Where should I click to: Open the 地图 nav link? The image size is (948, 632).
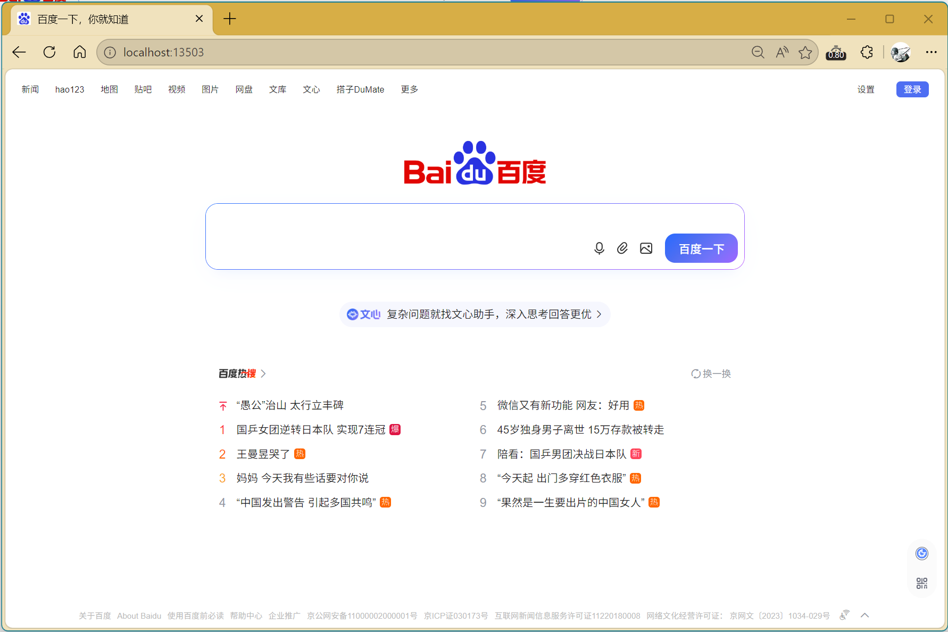(110, 89)
